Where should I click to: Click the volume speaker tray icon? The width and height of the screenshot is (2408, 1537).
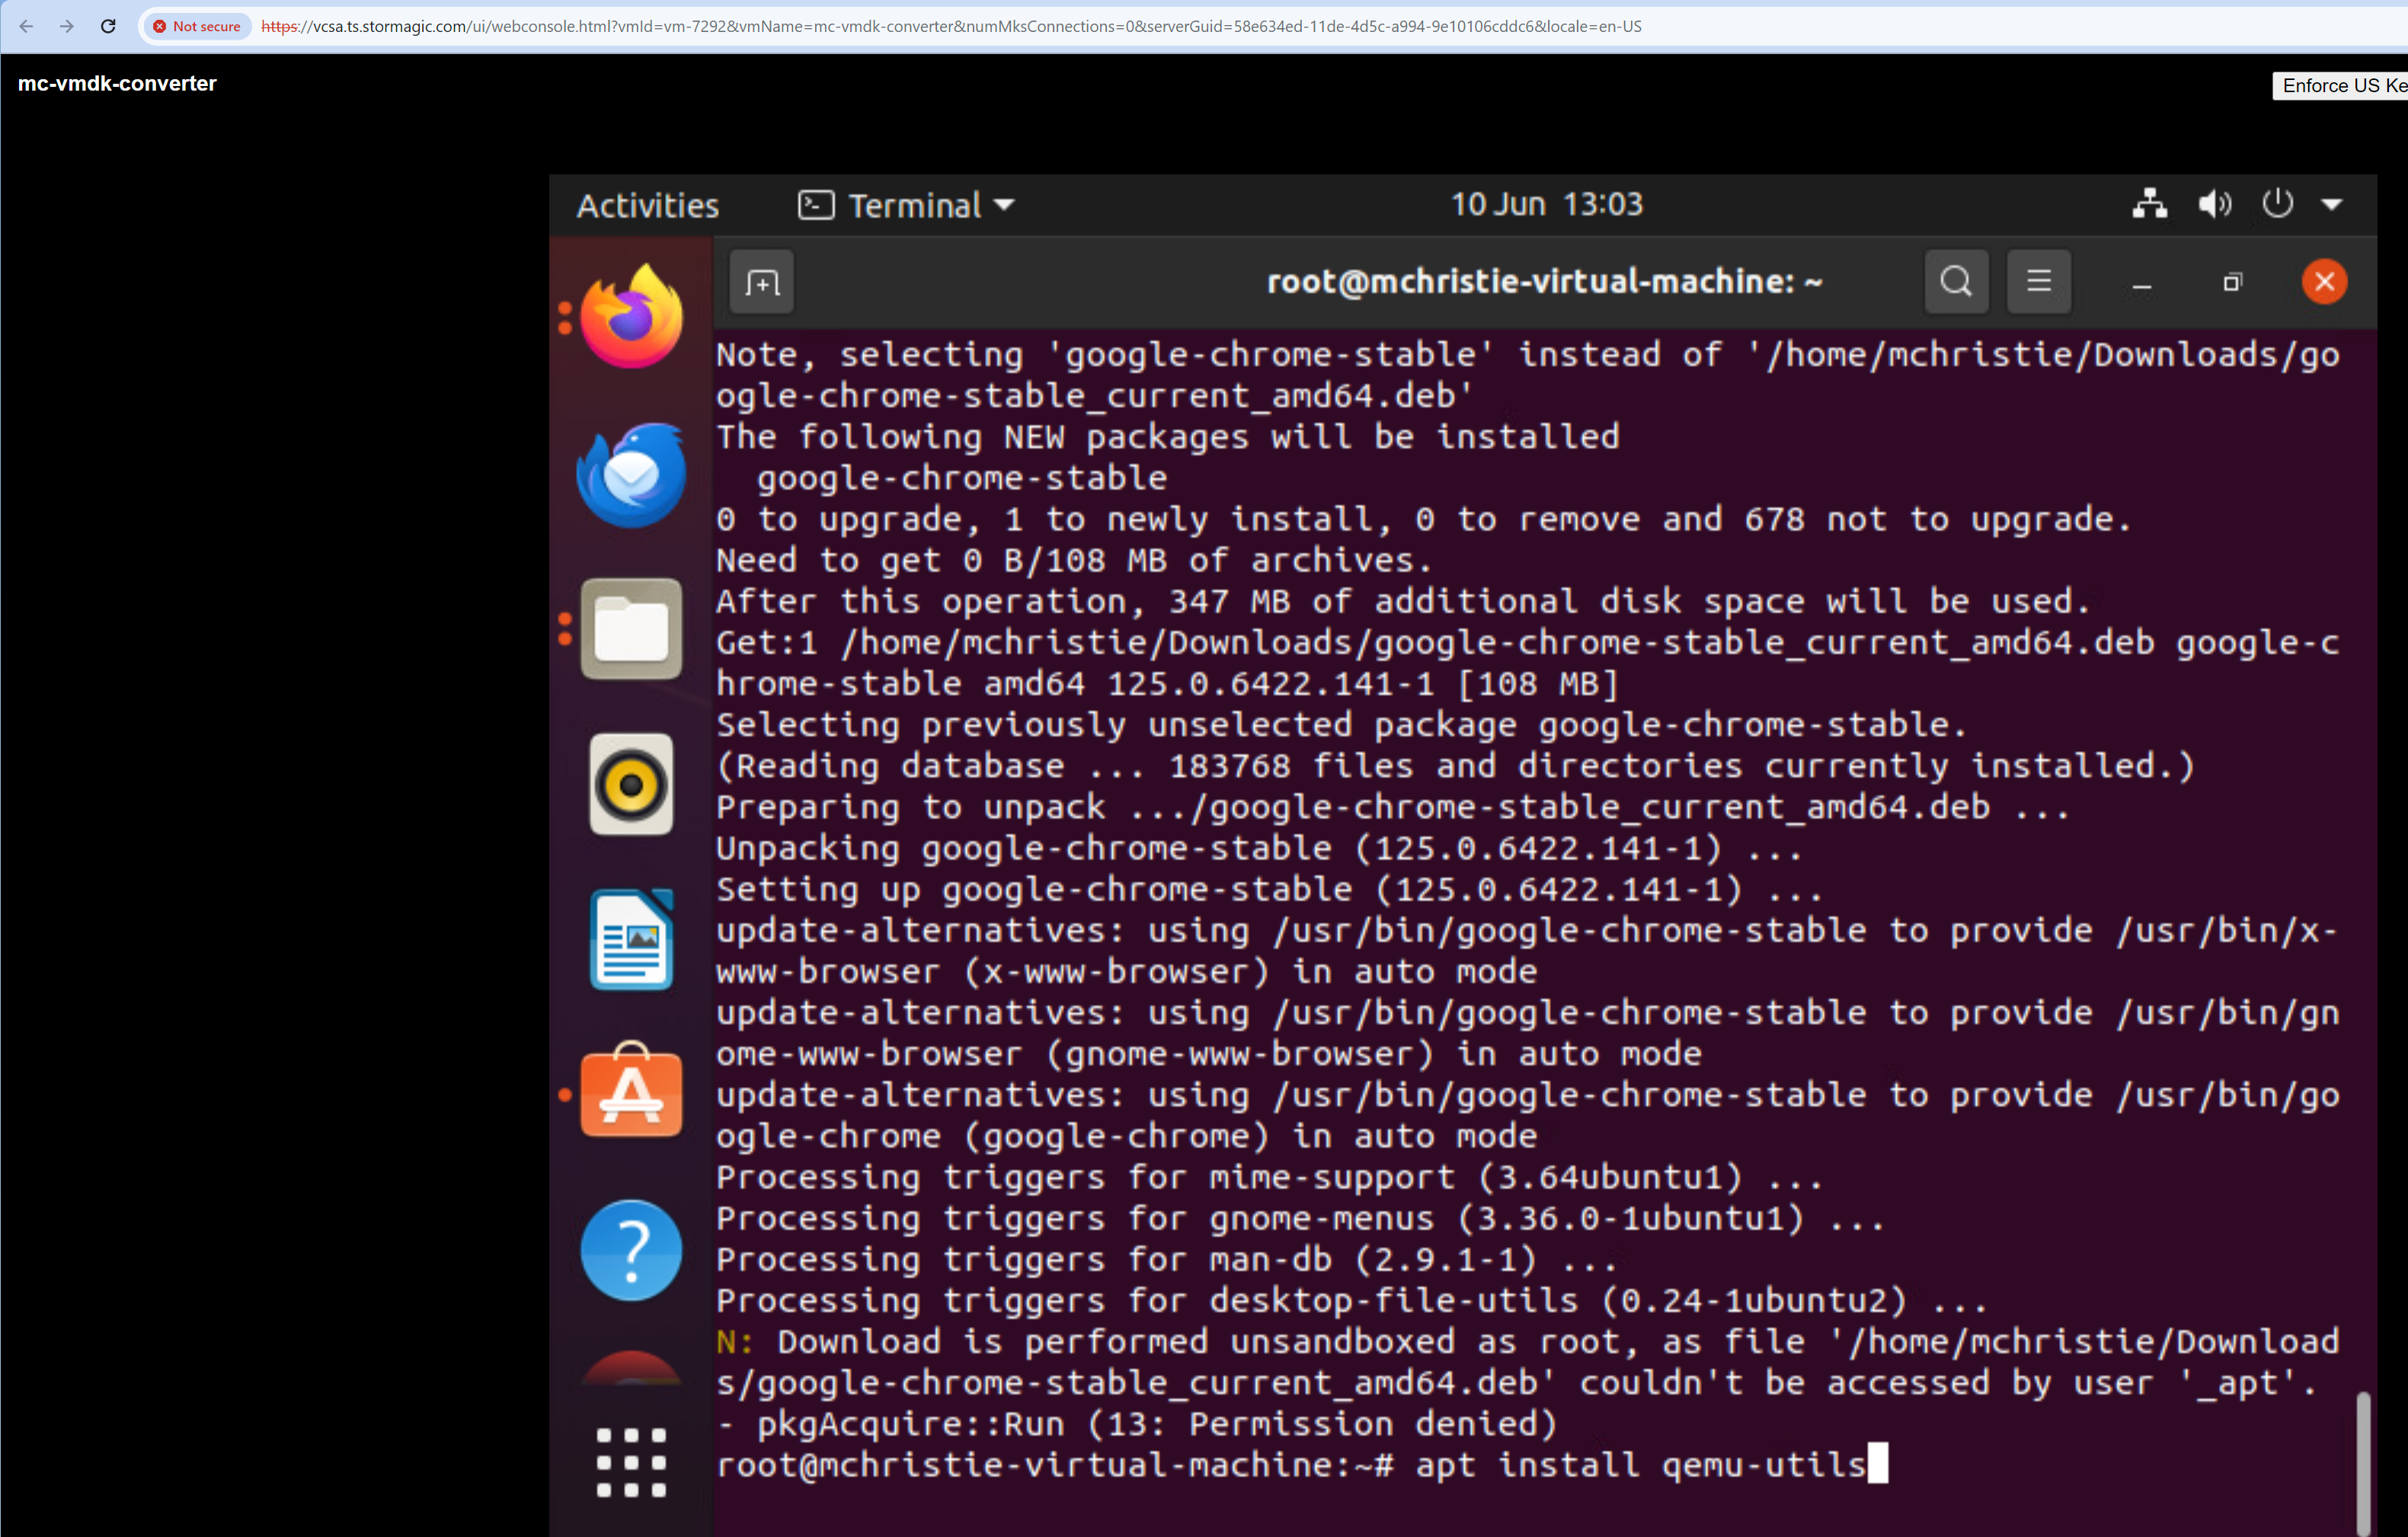pos(2214,204)
